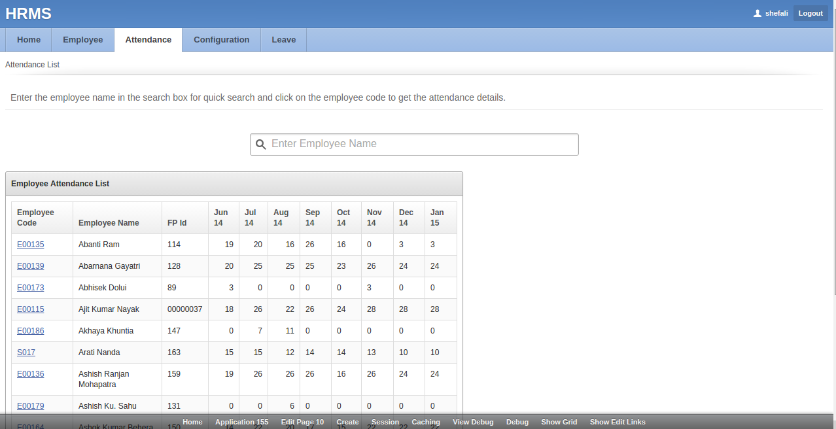Click employee code E00173

pos(31,288)
